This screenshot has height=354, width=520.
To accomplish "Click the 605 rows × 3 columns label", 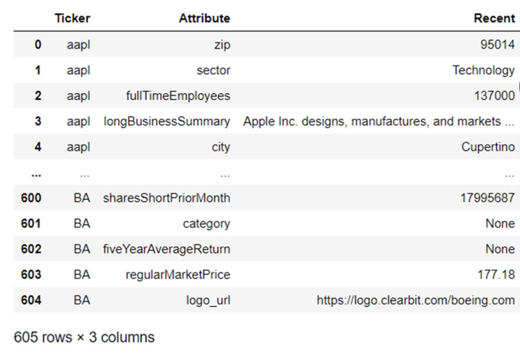I will [x=84, y=337].
